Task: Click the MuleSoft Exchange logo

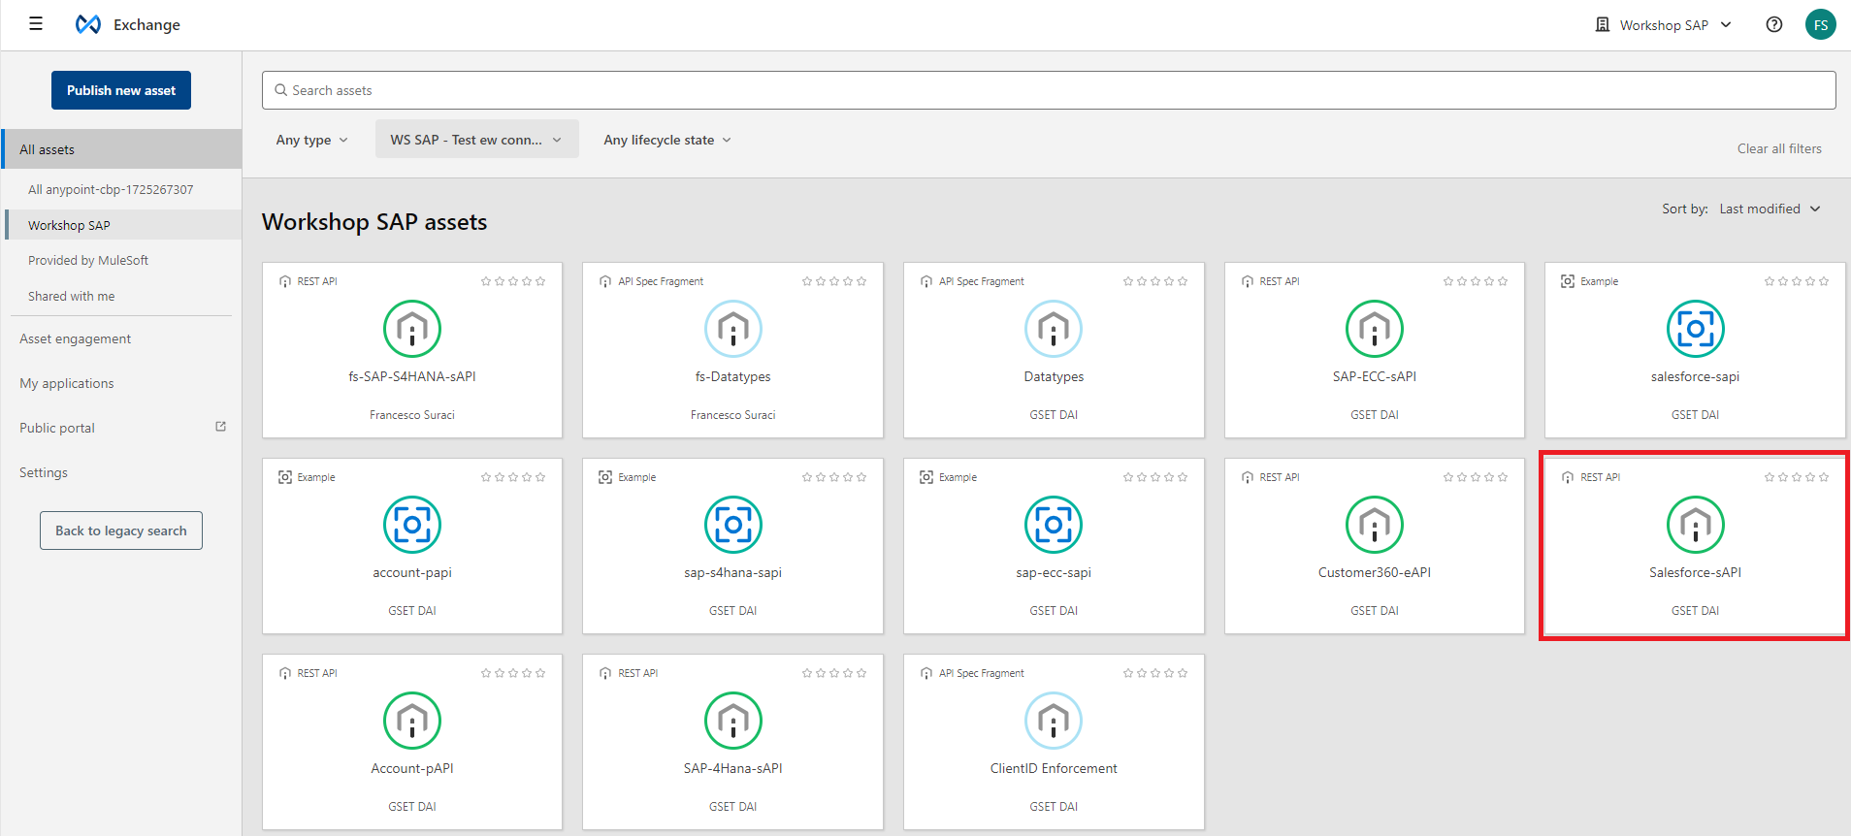Action: click(x=88, y=24)
